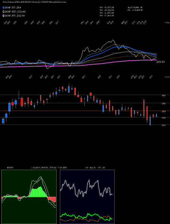Screen dimensions: 170x224
Task: Click the 'Pre L: 257.20' value
Action: 107,13
